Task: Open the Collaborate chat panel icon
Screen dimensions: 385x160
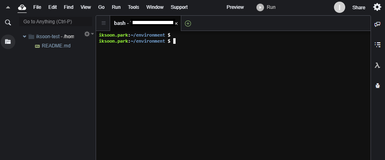Action: coord(377,24)
